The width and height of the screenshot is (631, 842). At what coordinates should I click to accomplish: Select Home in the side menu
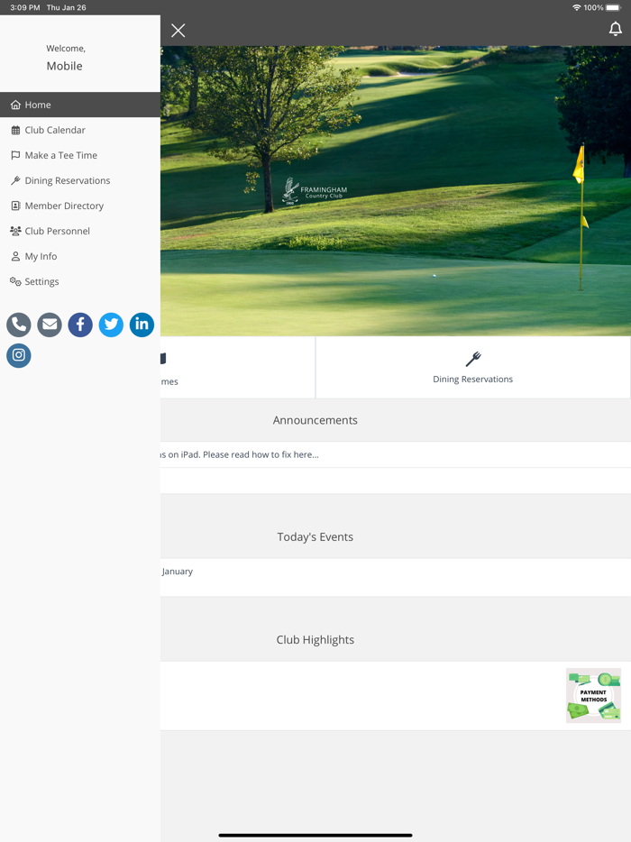point(80,105)
